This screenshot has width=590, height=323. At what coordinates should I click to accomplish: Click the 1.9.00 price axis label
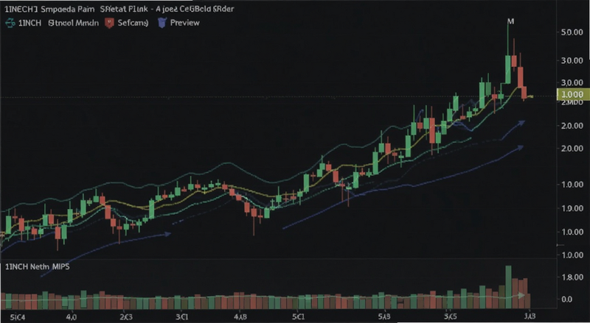tap(572, 208)
